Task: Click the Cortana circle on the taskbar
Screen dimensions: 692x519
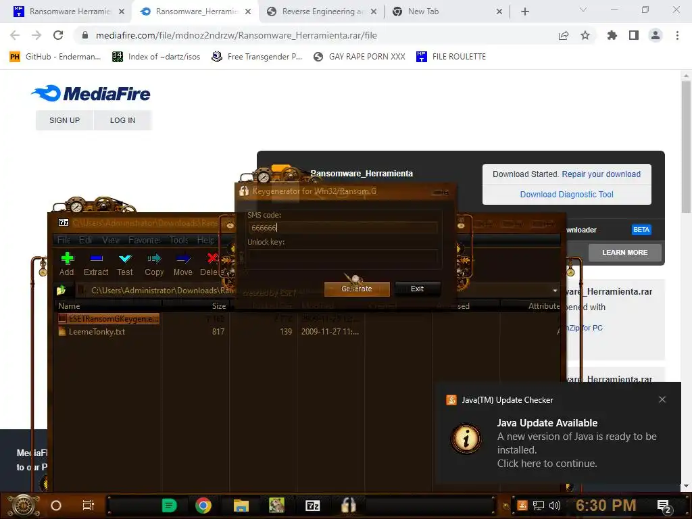Action: pos(56,505)
